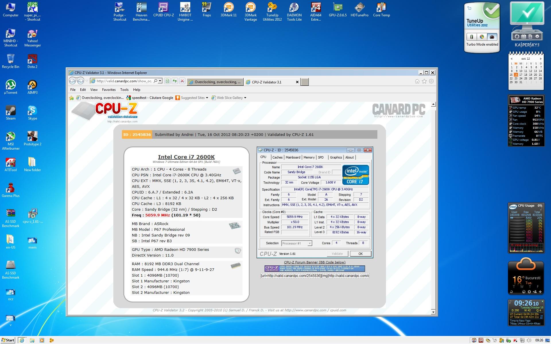Open AIMP3 desktop icon
Viewport: 551px width, 344px height.
[32, 87]
